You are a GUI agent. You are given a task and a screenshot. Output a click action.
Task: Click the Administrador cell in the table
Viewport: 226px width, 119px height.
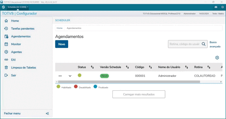[x=167, y=76]
